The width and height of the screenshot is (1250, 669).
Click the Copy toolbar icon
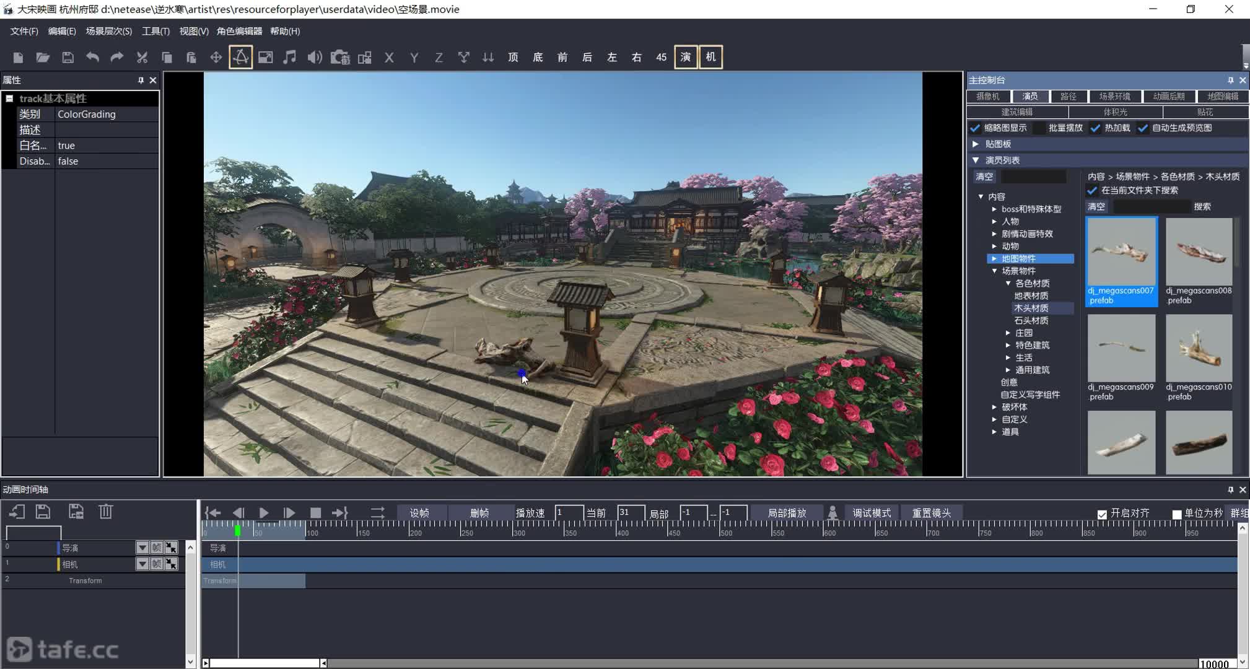click(x=167, y=58)
